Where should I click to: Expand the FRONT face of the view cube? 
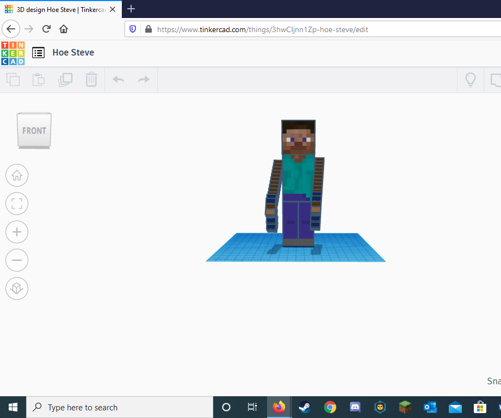pyautogui.click(x=34, y=130)
